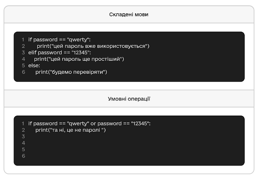
Task: Click the "else:" line of code
Action: (34, 65)
